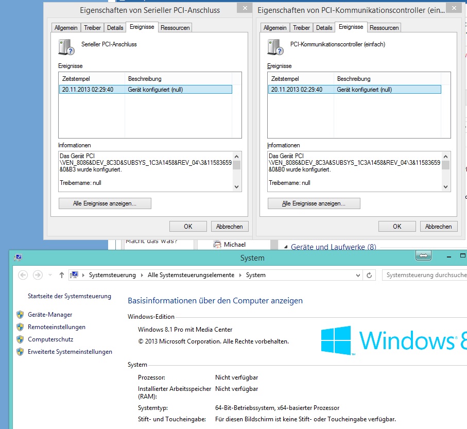Open Allgemein tab in PCI-Kommunikationscontroller dialog
Screen dimensions: 467x429
[275, 28]
